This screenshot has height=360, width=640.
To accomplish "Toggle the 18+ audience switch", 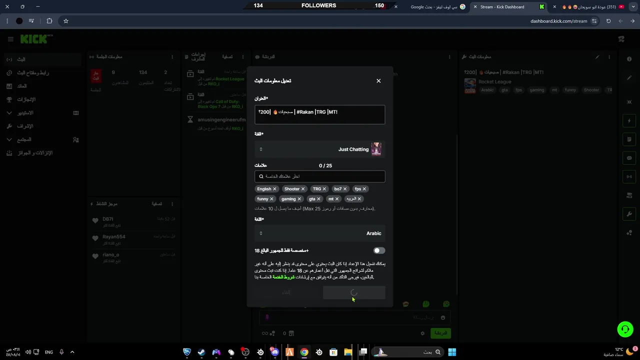I will pyautogui.click(x=379, y=250).
